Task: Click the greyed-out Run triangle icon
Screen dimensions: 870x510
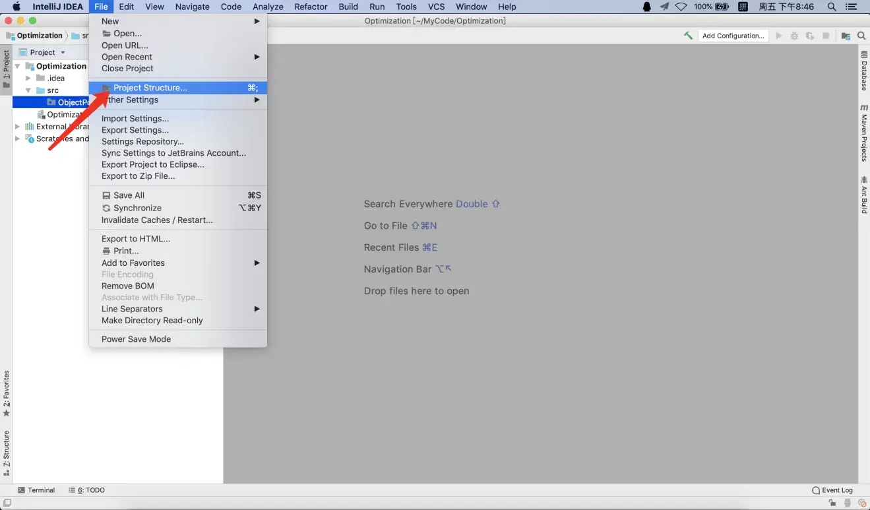Action: coord(779,36)
